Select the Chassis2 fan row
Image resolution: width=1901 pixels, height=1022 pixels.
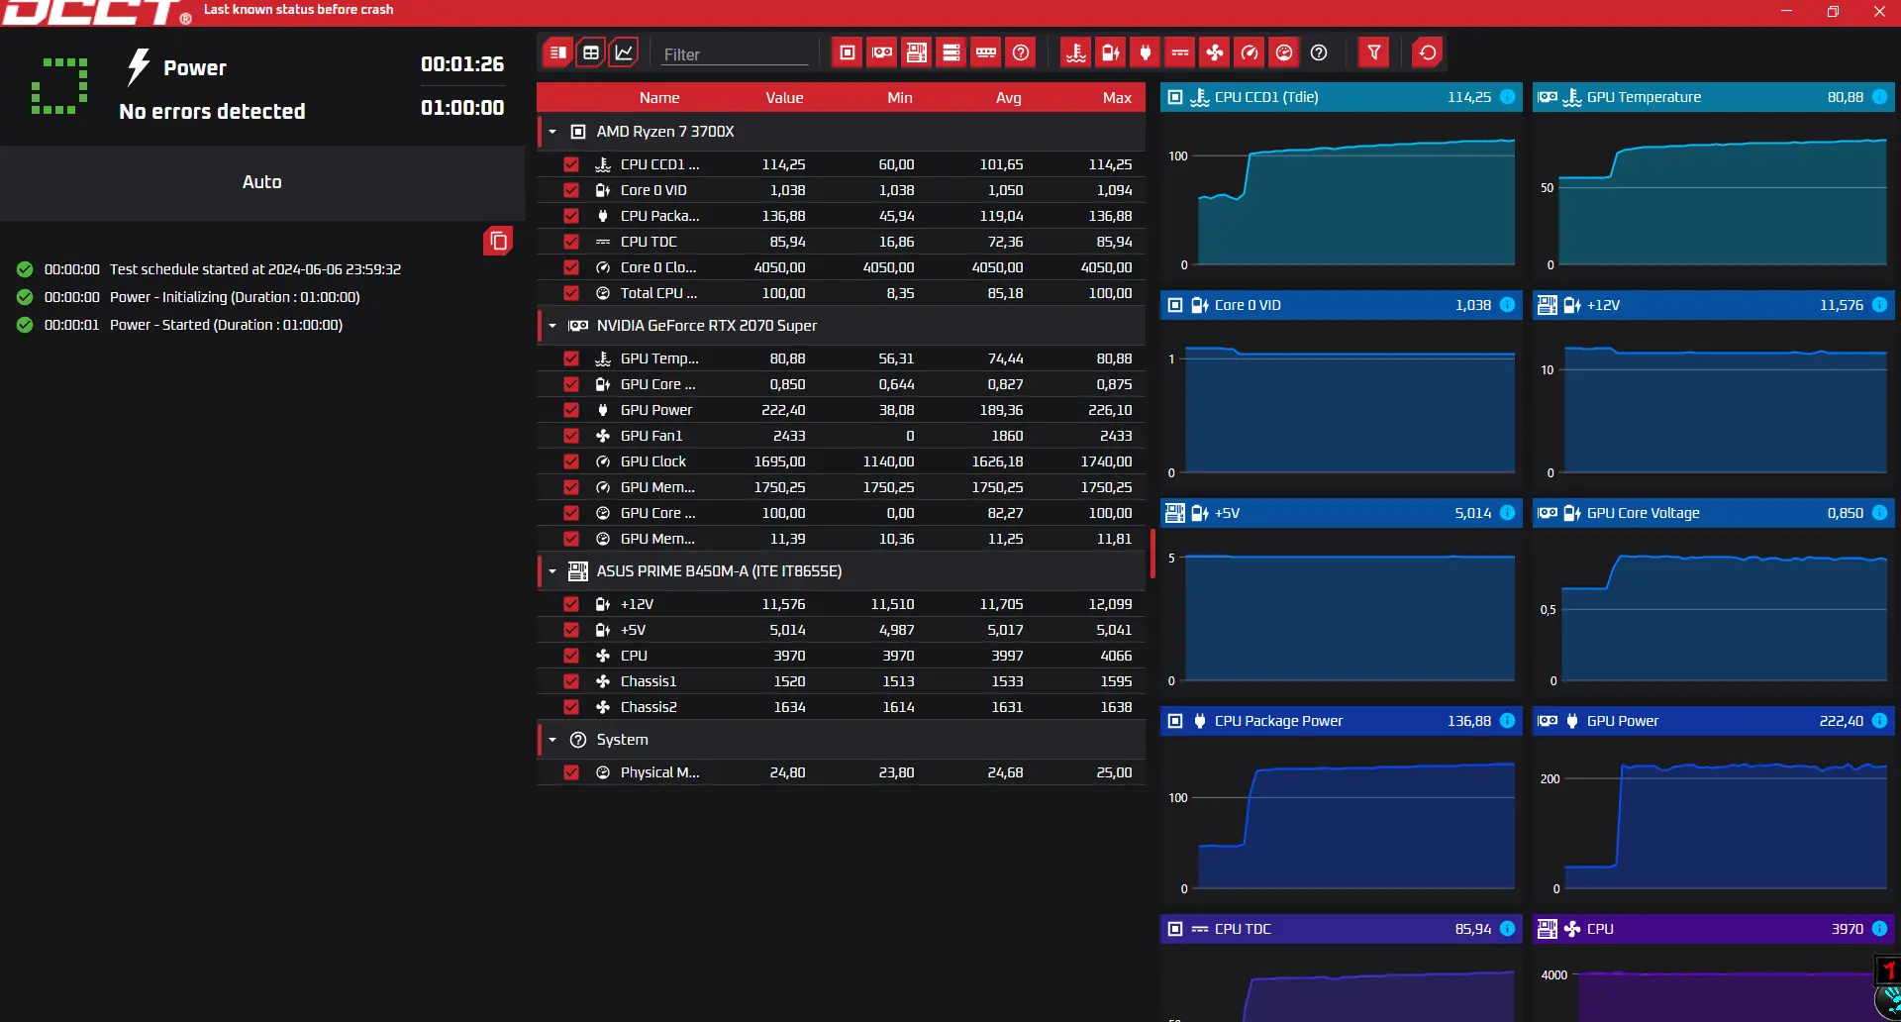coord(842,707)
